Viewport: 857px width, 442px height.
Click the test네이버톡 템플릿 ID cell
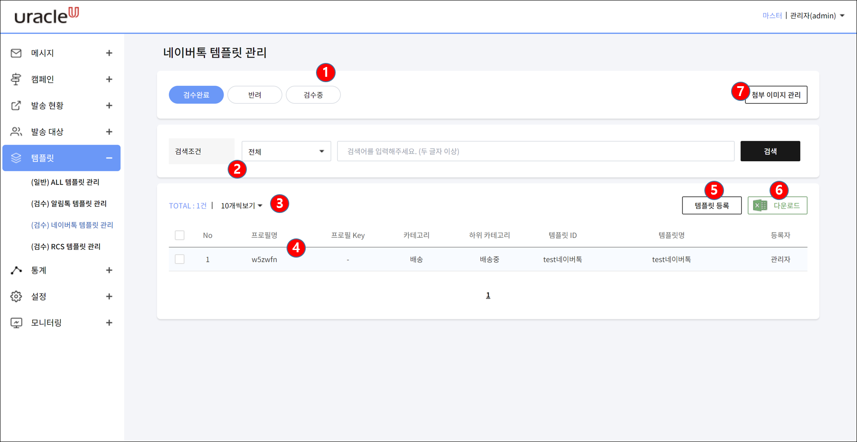pyautogui.click(x=562, y=259)
